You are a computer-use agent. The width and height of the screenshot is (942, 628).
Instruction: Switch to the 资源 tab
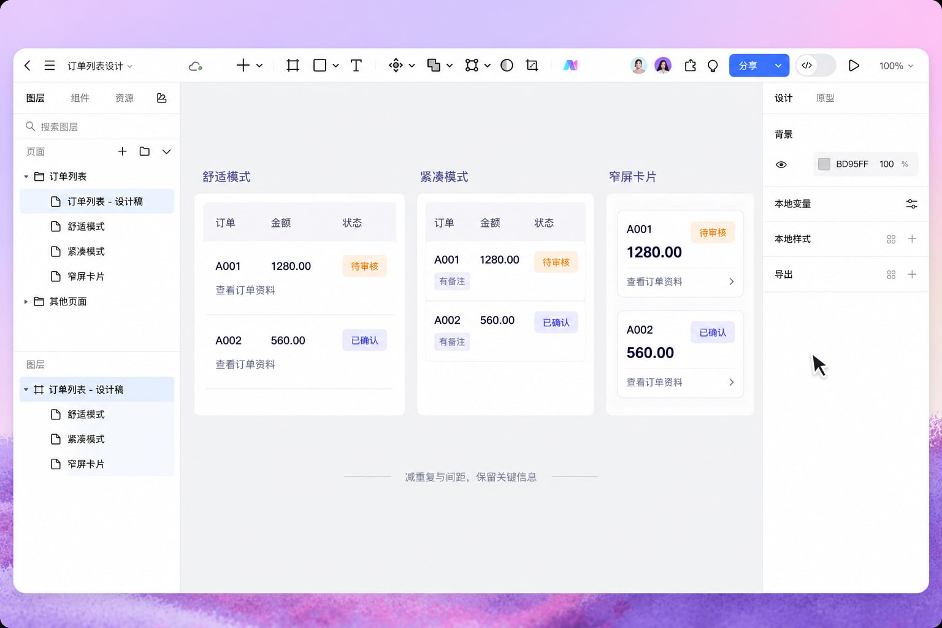tap(124, 98)
